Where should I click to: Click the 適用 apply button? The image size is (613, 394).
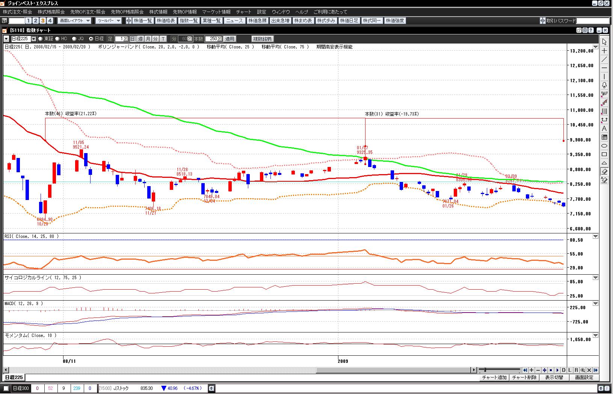point(229,39)
